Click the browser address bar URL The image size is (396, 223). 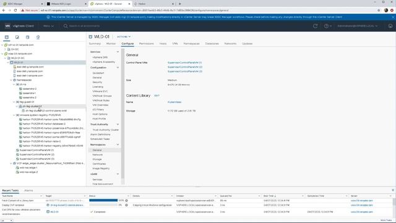(x=135, y=11)
